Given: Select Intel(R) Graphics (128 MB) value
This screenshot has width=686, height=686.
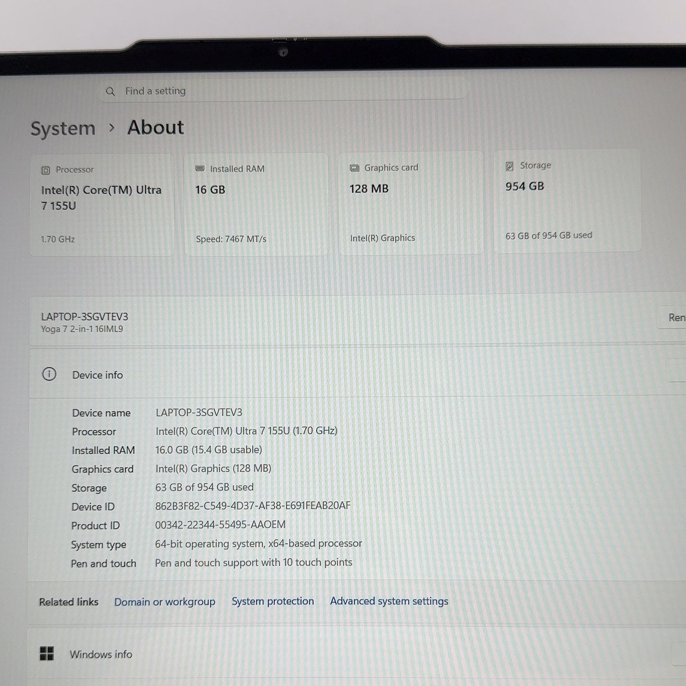Looking at the screenshot, I should (x=213, y=469).
